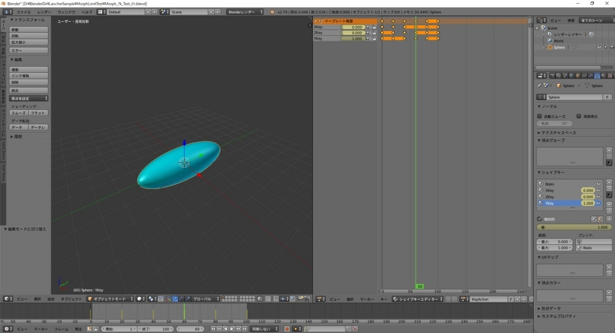Open the Marker menu in timeline header
The image size is (615, 333).
click(x=41, y=329)
